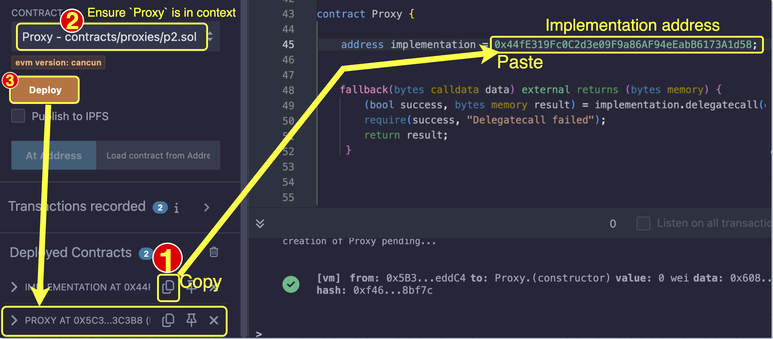773x339 pixels.
Task: Click the At Address button
Action: pos(53,155)
